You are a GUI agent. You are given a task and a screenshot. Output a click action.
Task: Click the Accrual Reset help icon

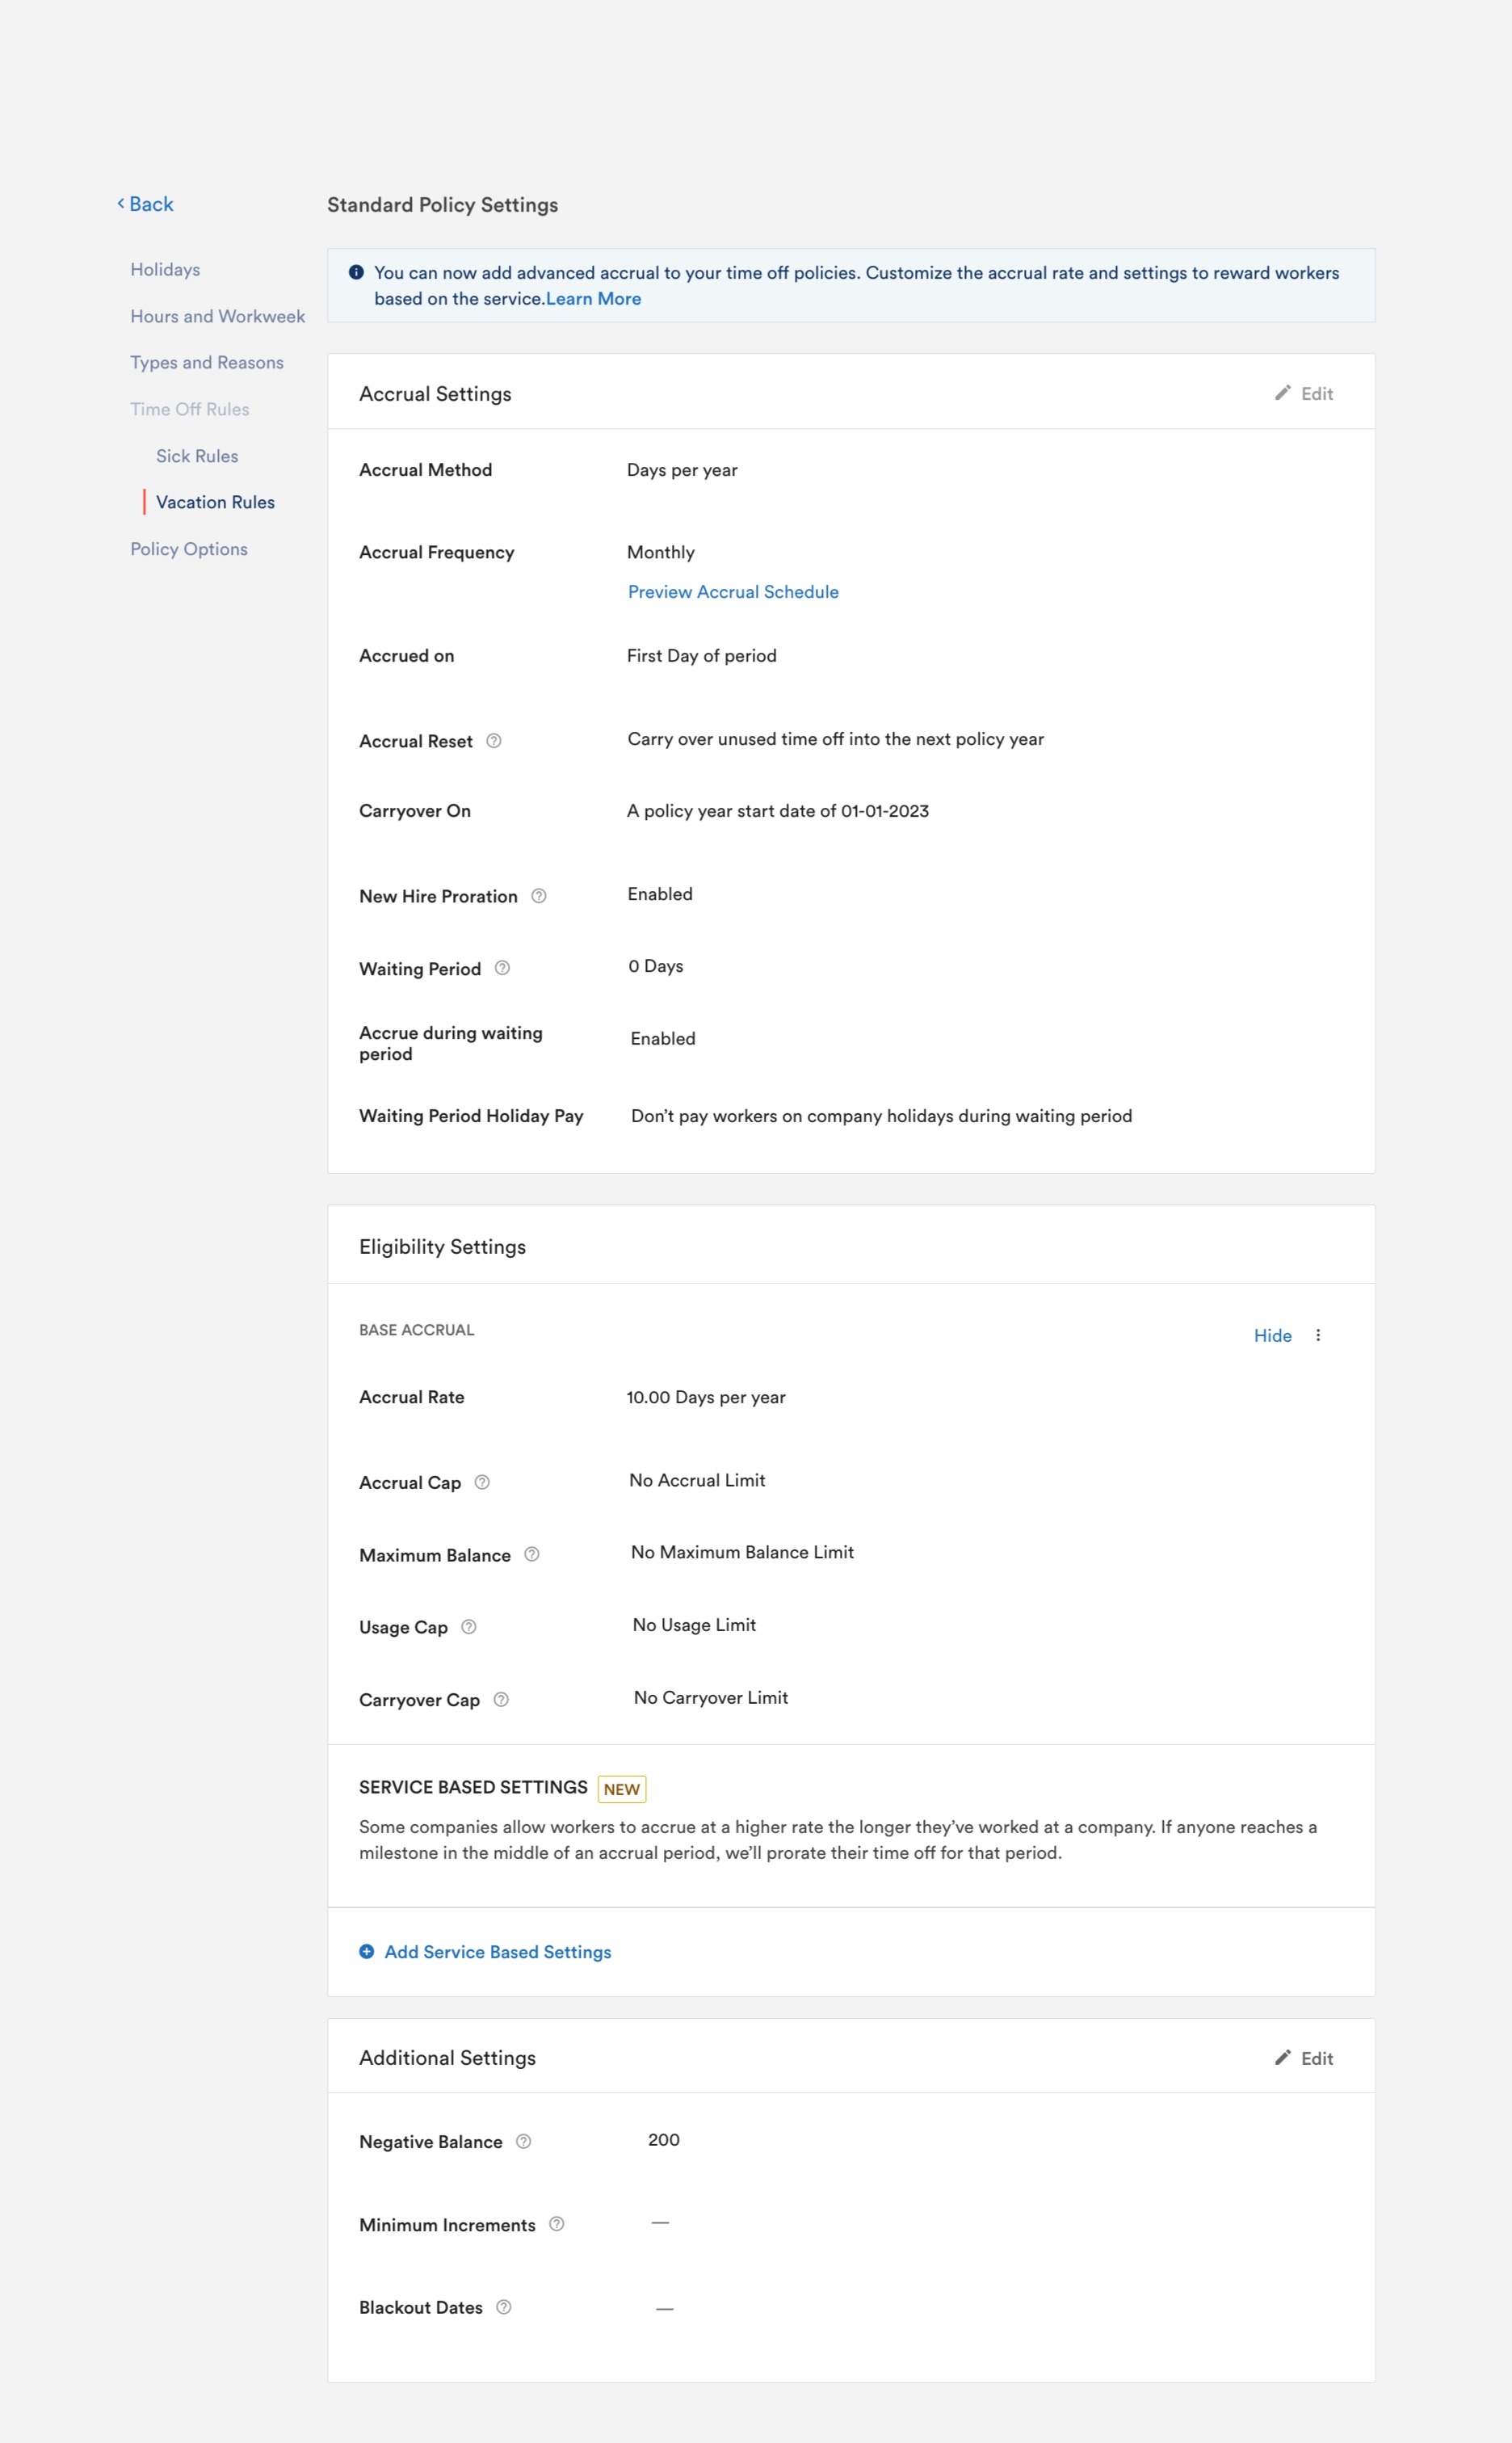(494, 741)
